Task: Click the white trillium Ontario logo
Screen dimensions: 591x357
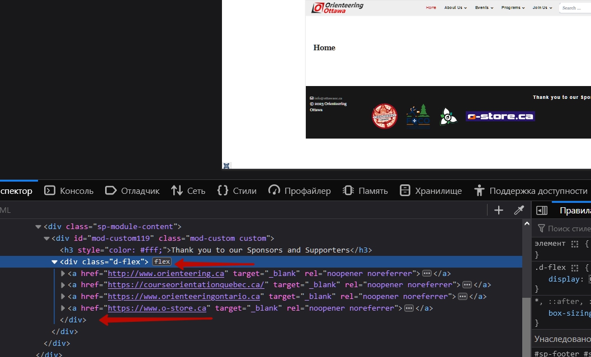Action: coord(448,116)
